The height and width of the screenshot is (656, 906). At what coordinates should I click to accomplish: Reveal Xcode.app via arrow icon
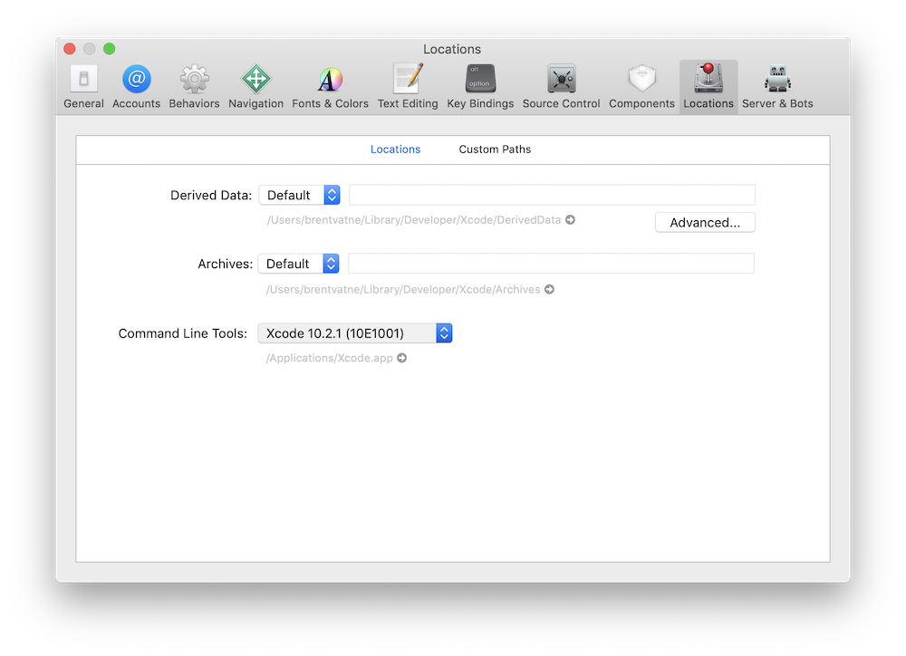402,358
